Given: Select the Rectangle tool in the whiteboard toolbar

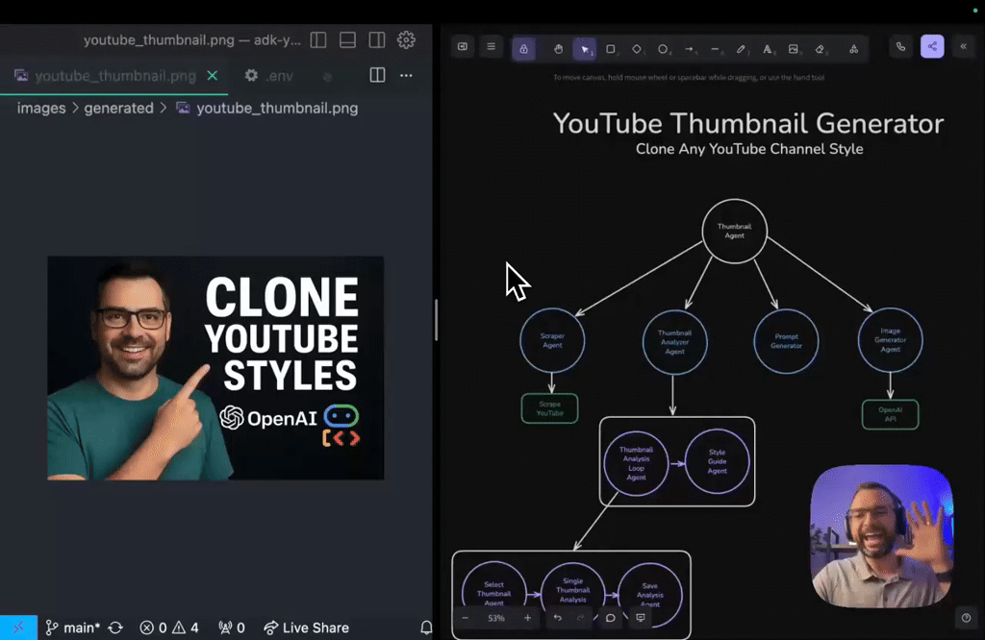Looking at the screenshot, I should [x=609, y=48].
